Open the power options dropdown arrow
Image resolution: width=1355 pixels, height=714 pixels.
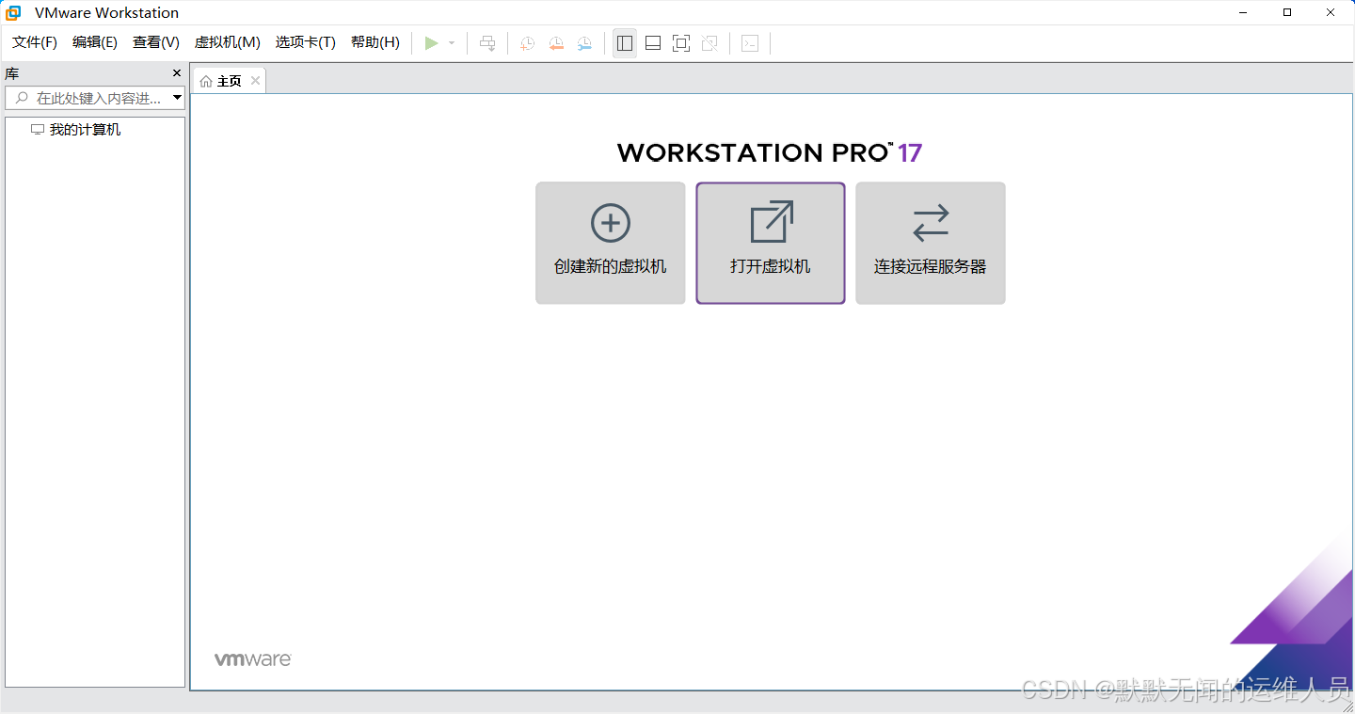point(452,43)
